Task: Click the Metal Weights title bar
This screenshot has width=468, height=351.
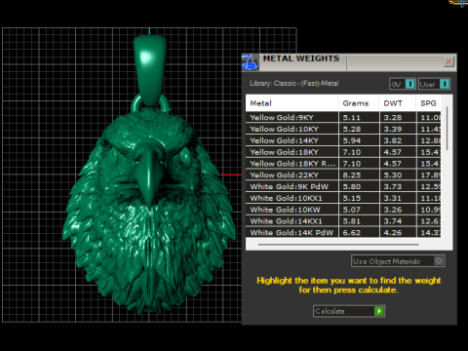Action: coord(349,62)
